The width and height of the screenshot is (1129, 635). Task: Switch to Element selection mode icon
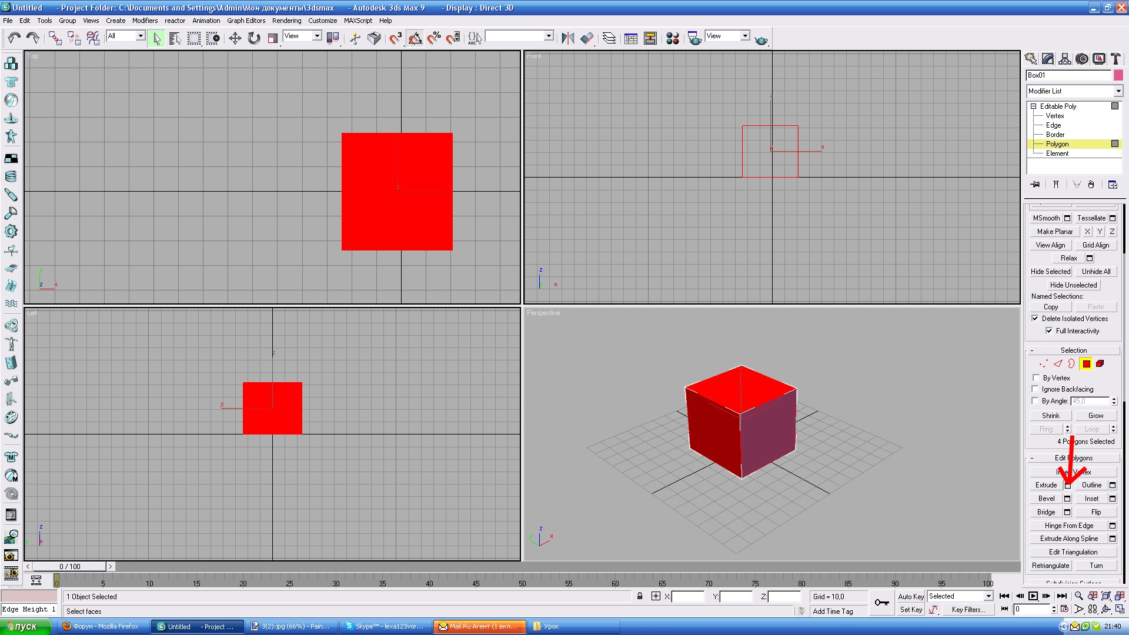(x=1100, y=364)
